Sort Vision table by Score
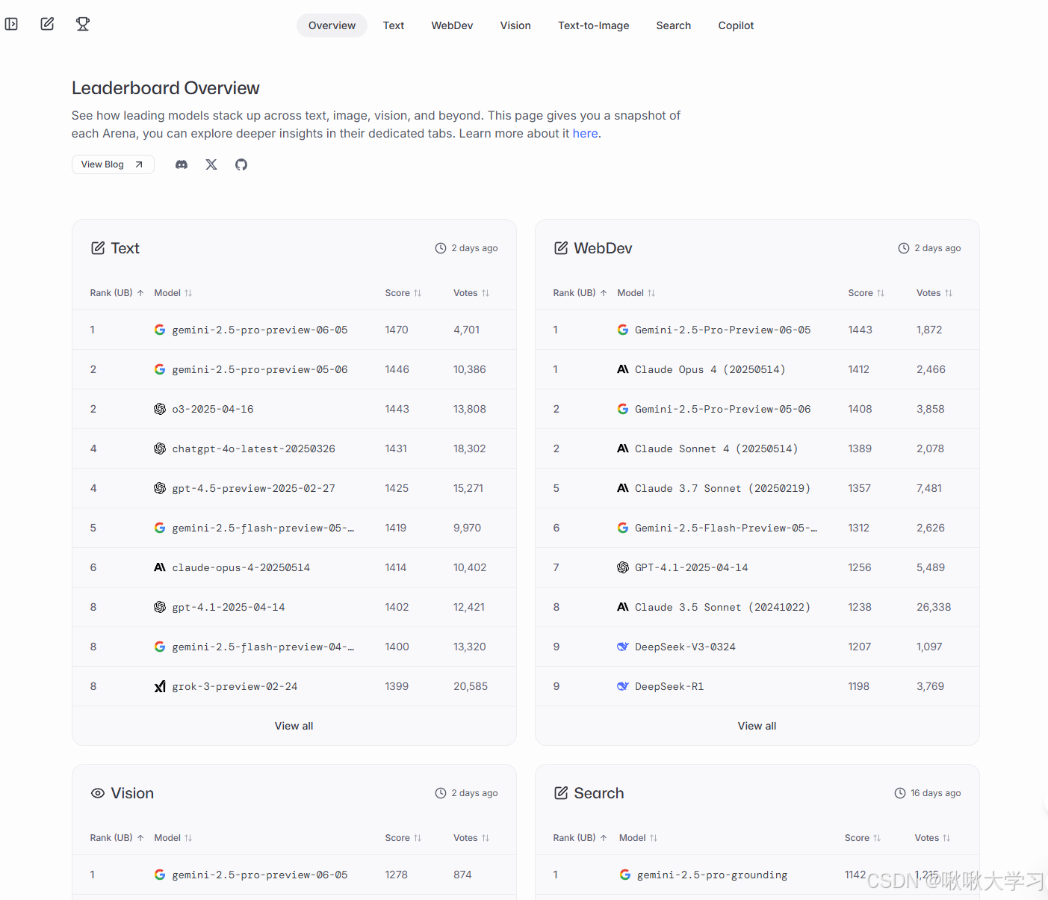Viewport: 1048px width, 900px height. pos(403,838)
